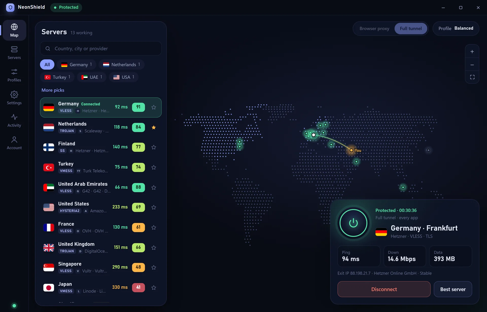Filter servers by Turkey chip

coord(57,77)
